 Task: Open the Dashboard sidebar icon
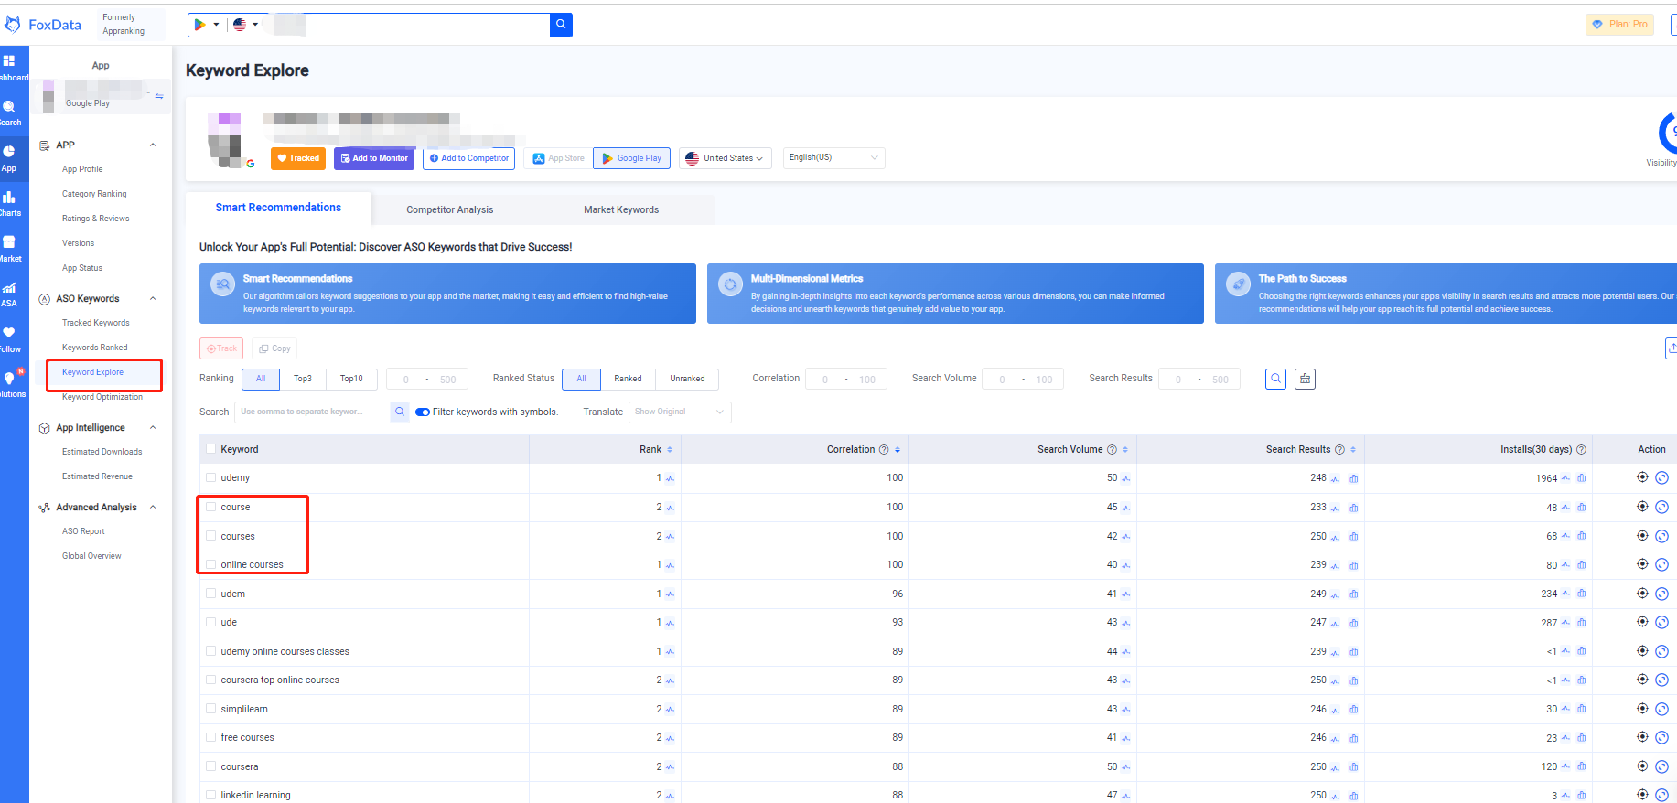coord(9,68)
